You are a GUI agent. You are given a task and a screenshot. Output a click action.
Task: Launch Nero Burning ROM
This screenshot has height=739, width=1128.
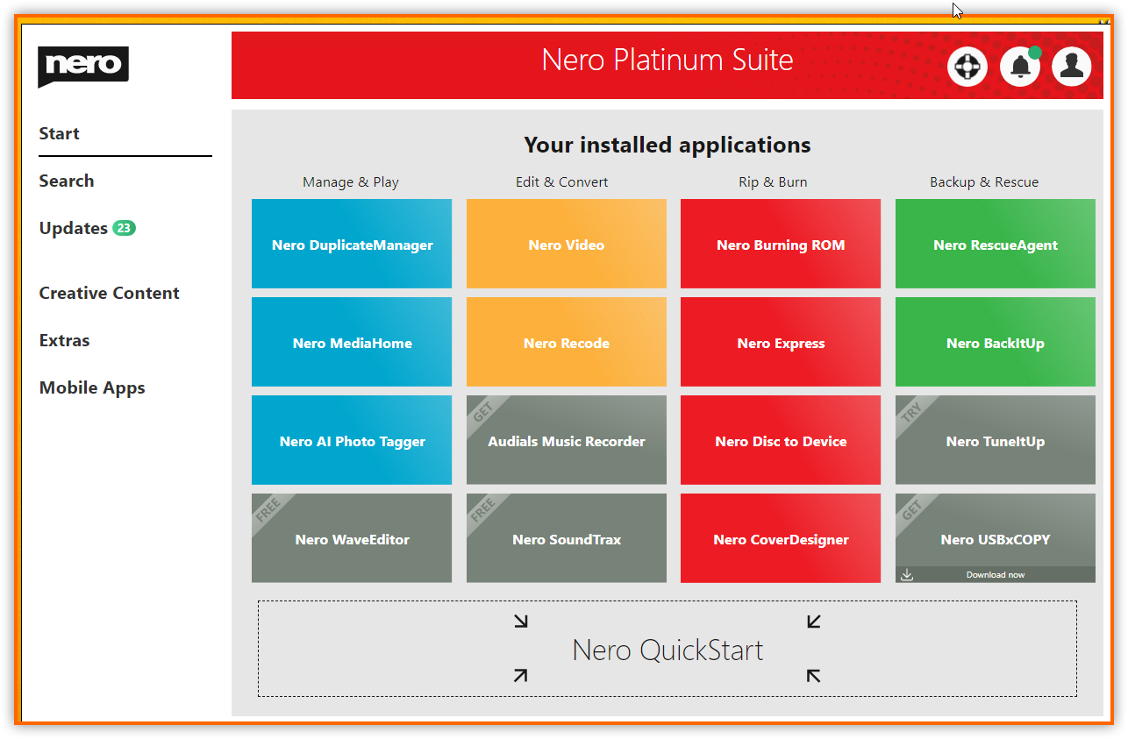781,244
